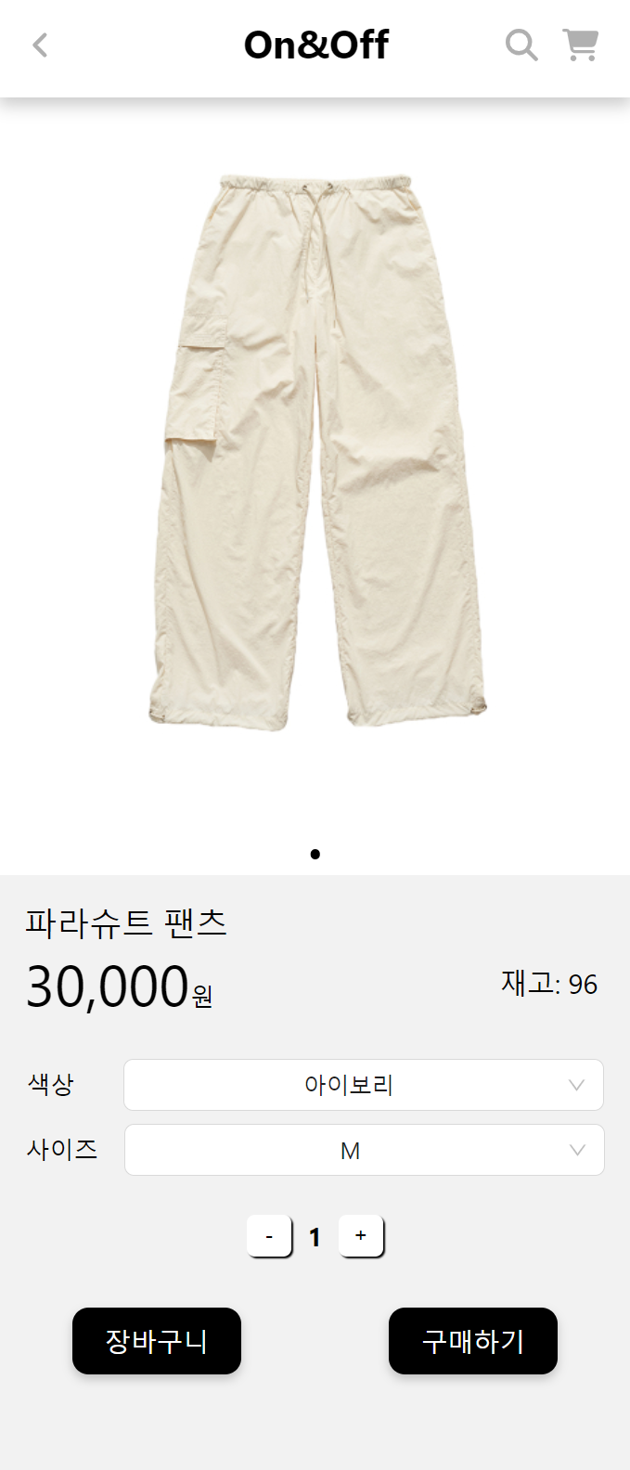The image size is (630, 1470).
Task: Tap the back arrow icon
Action: (40, 45)
